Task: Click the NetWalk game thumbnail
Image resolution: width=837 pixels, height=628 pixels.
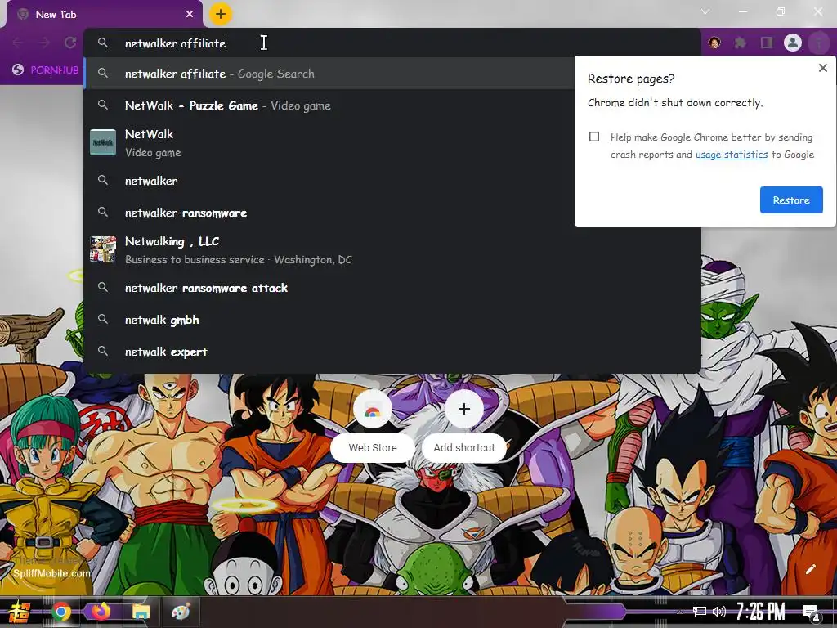Action: tap(102, 142)
